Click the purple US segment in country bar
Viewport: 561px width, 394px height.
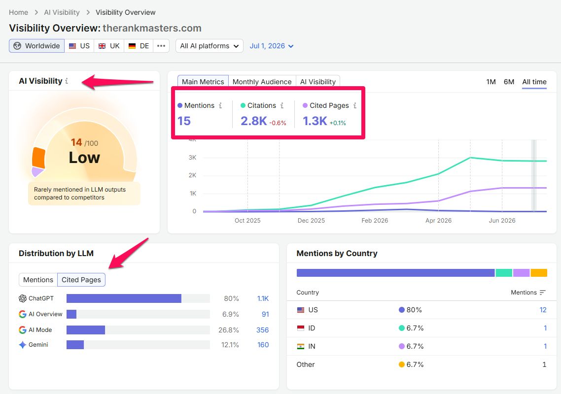tap(396, 273)
